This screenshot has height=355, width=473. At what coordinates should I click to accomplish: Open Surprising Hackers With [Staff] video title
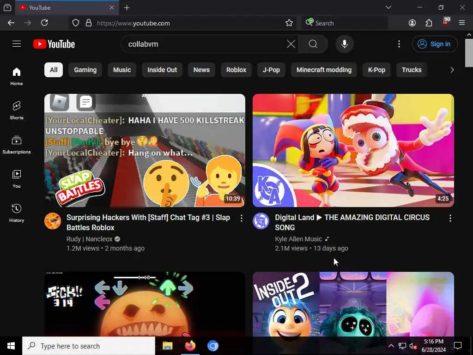point(148,222)
